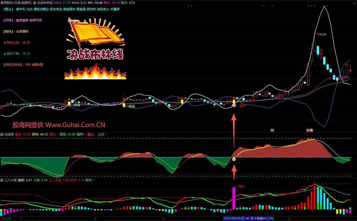The height and width of the screenshot is (221, 357).
Task: Click the 涨榜 marker icon
Action: (310, 130)
